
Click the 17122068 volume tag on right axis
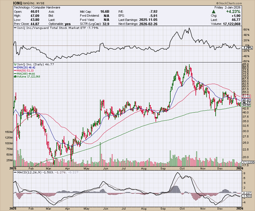coord(248,162)
